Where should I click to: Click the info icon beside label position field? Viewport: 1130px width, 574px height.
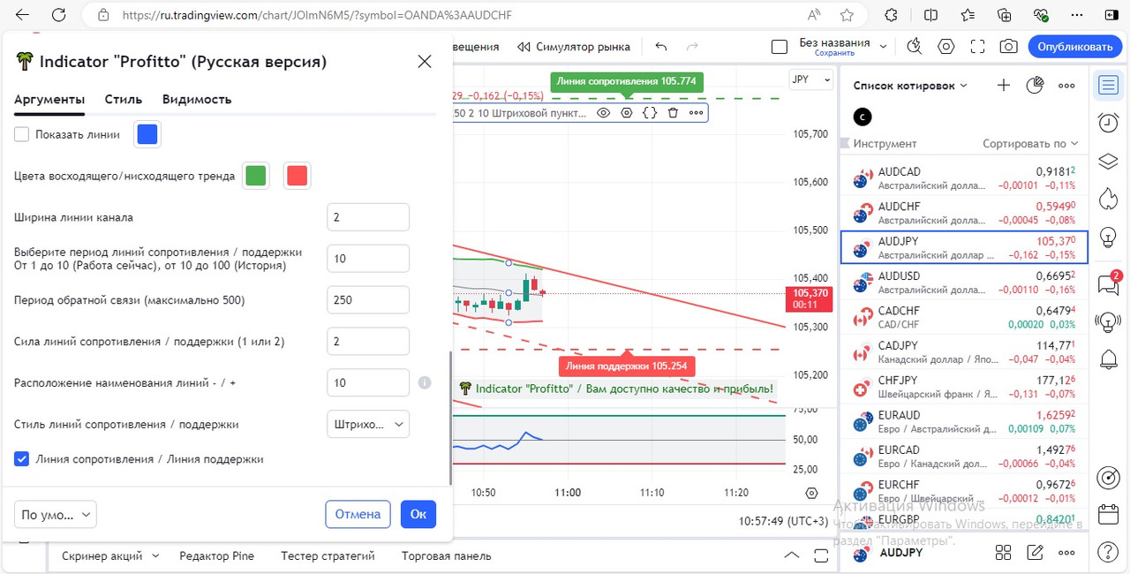click(425, 383)
